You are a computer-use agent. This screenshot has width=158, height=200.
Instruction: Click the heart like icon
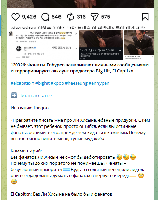[x=16, y=17]
